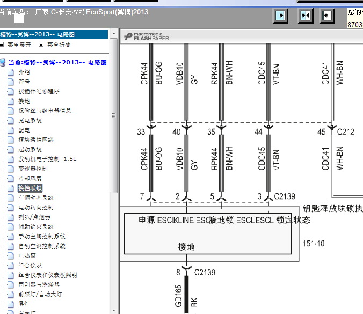Open 电动转向控制 diagram
The height and width of the screenshot is (314, 363).
[x=36, y=208]
